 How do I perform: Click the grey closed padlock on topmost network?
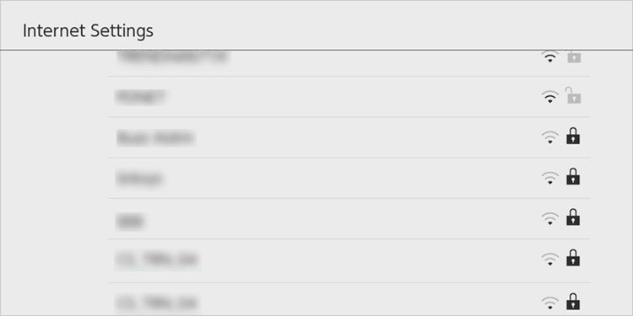[x=574, y=56]
